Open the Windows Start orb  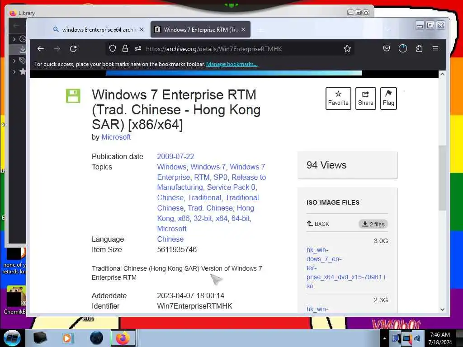pyautogui.click(x=12, y=338)
